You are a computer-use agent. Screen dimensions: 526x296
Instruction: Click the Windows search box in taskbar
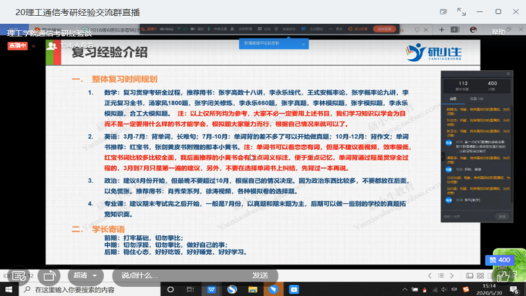(x=72, y=289)
